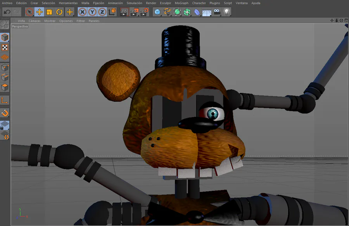
Task: Enable Workplane mode orange grid icon
Action: tap(5, 57)
